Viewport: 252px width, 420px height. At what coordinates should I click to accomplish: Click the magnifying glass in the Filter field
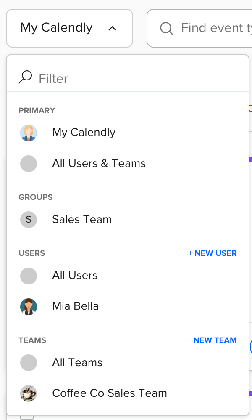pos(25,77)
